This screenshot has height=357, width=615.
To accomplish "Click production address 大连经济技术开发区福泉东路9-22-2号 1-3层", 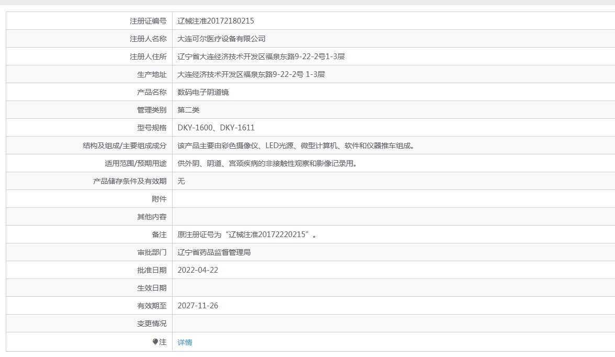I will (x=251, y=74).
